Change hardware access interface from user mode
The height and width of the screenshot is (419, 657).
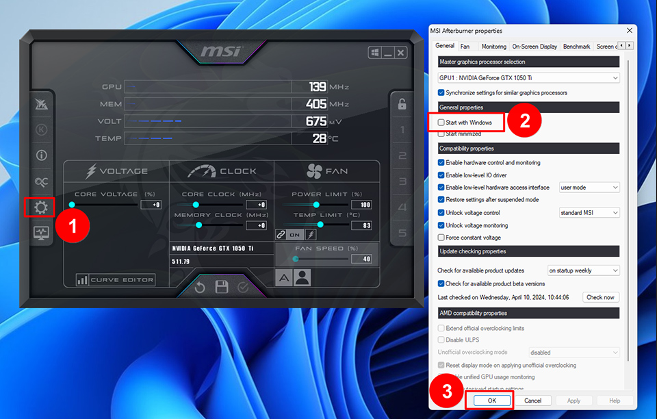[590, 187]
